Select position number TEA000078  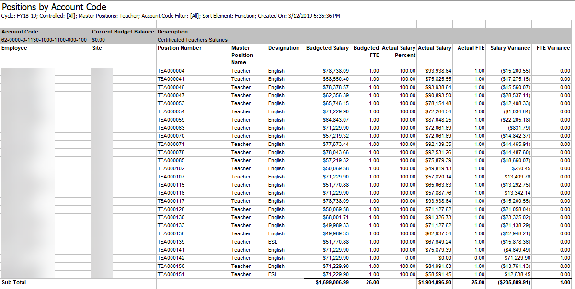click(x=171, y=153)
